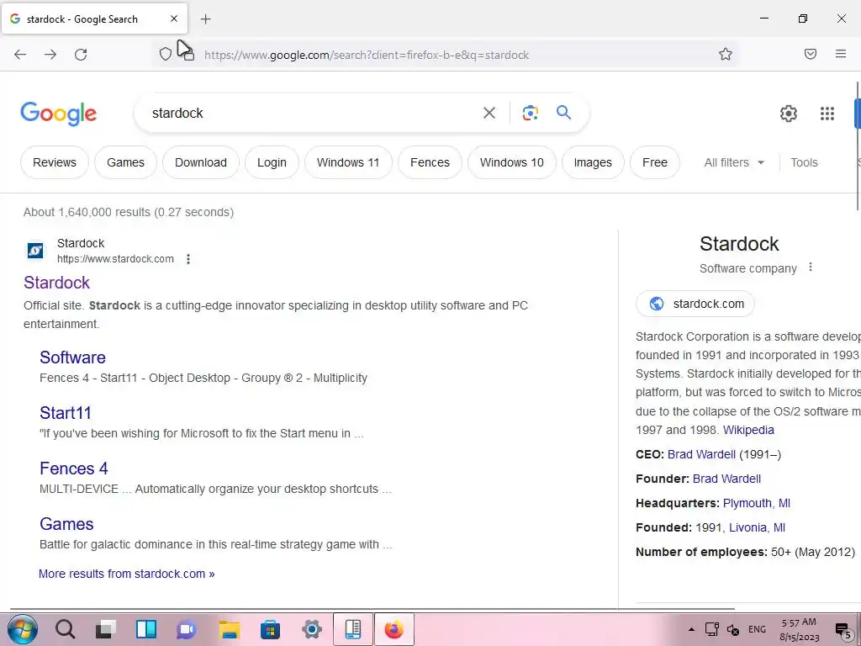Click the search input field
This screenshot has height=646, width=861.
pos(313,114)
